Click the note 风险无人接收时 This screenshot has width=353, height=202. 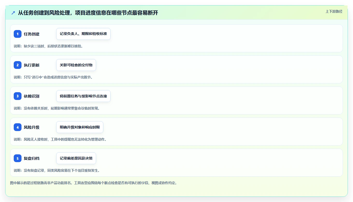coord(60,139)
